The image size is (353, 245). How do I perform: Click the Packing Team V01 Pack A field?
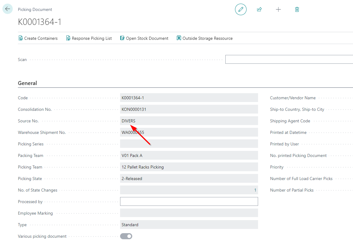click(189, 155)
